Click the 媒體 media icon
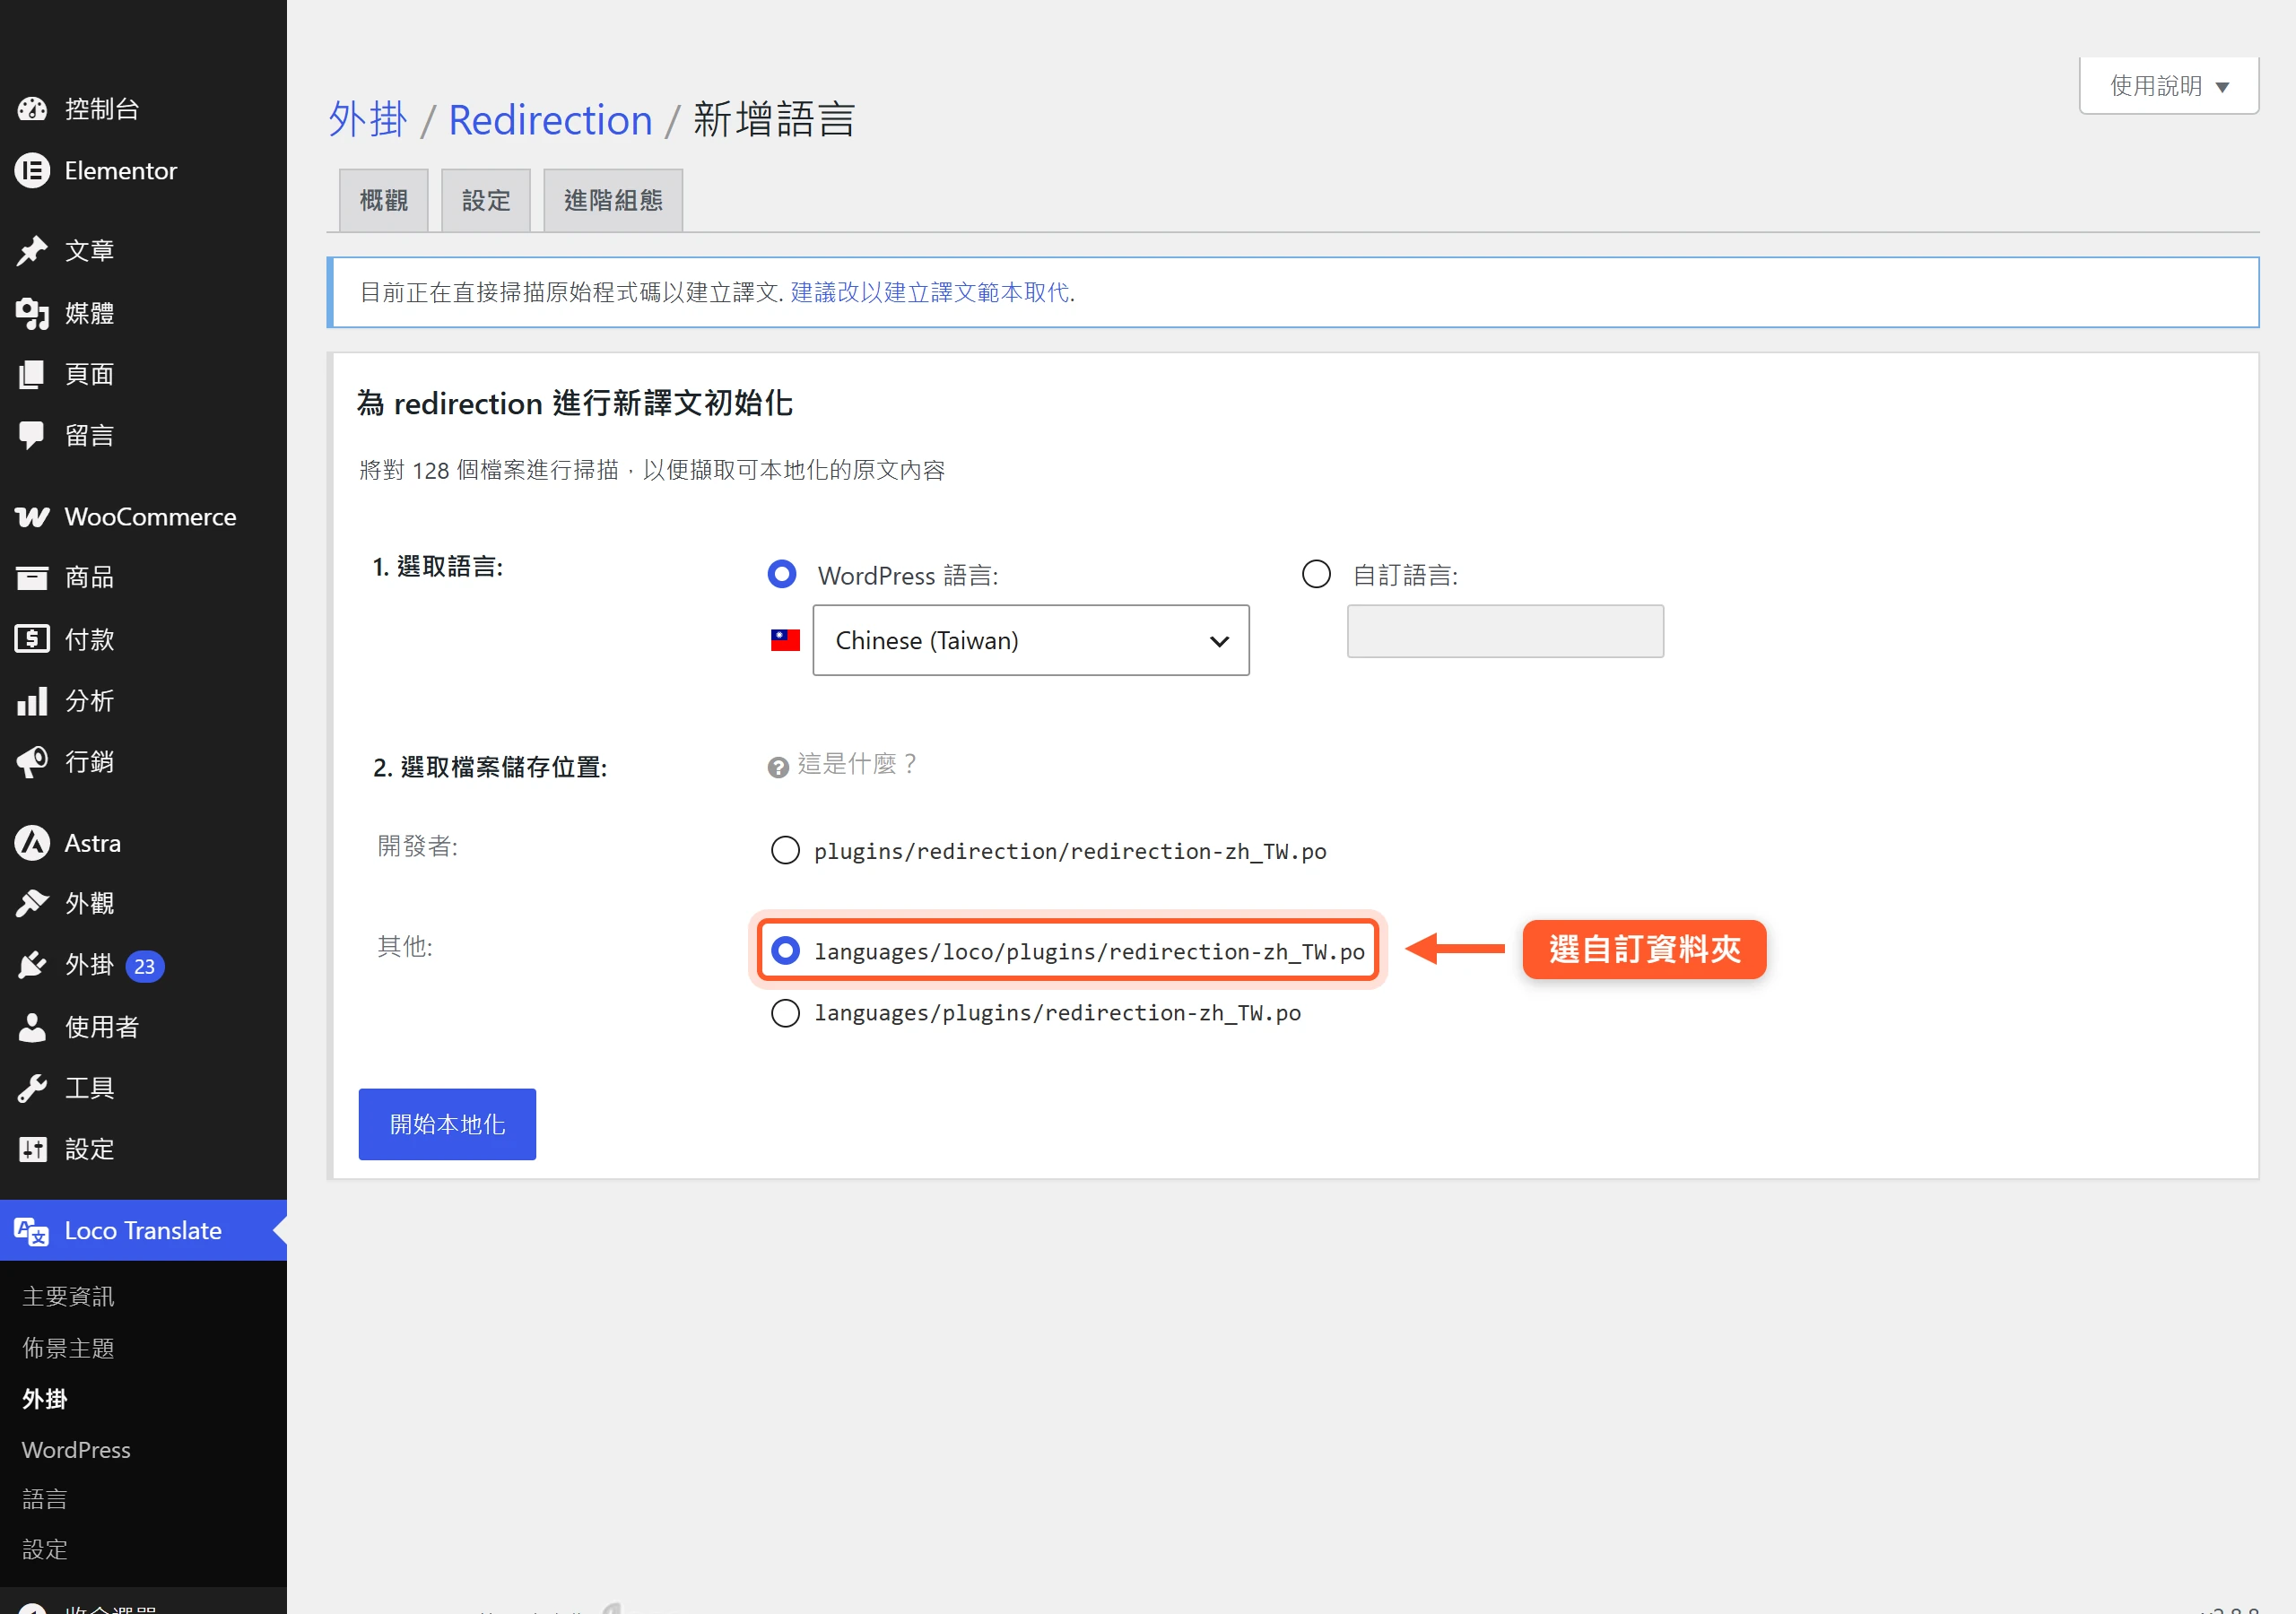Image resolution: width=2296 pixels, height=1614 pixels. click(x=32, y=313)
